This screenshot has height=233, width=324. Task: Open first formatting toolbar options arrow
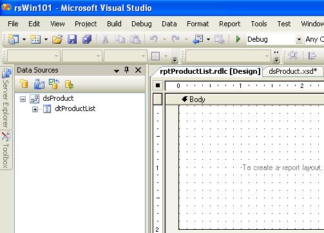pos(175,60)
